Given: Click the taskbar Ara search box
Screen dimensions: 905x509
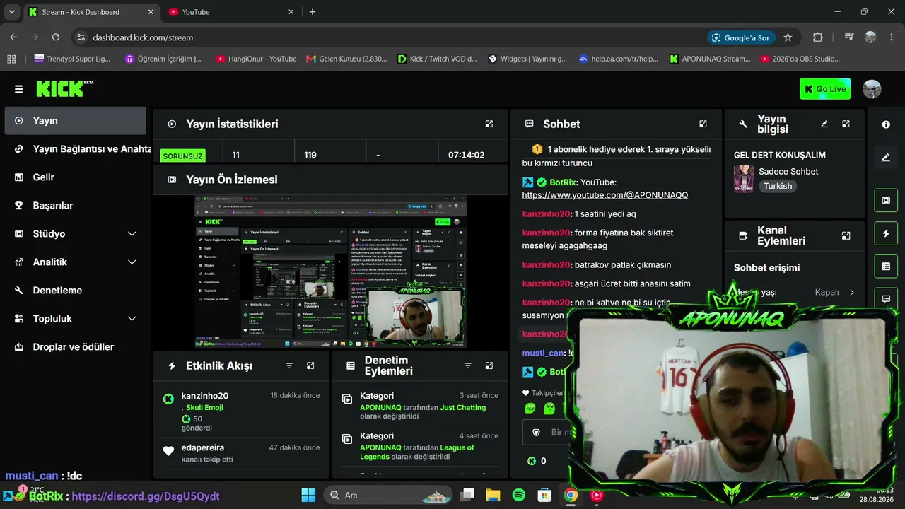Looking at the screenshot, I should [x=389, y=495].
